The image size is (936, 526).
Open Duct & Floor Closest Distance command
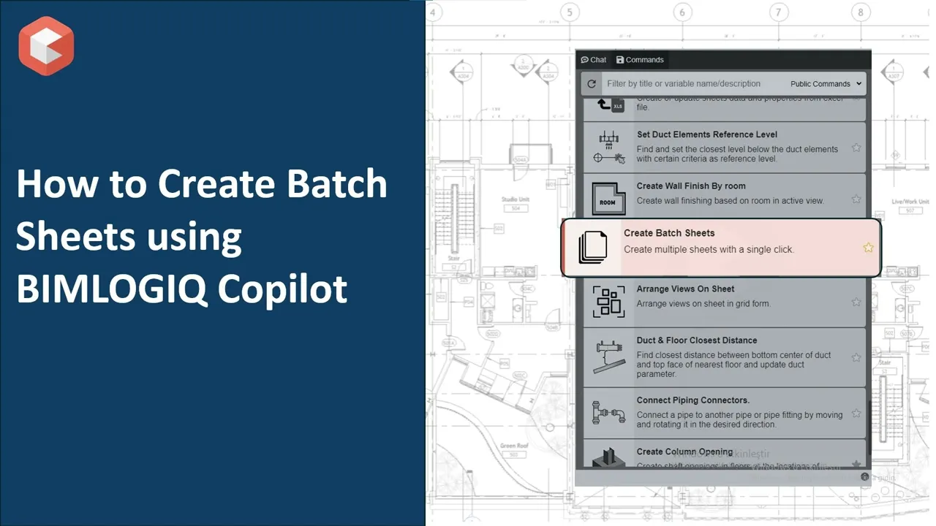pyautogui.click(x=724, y=357)
